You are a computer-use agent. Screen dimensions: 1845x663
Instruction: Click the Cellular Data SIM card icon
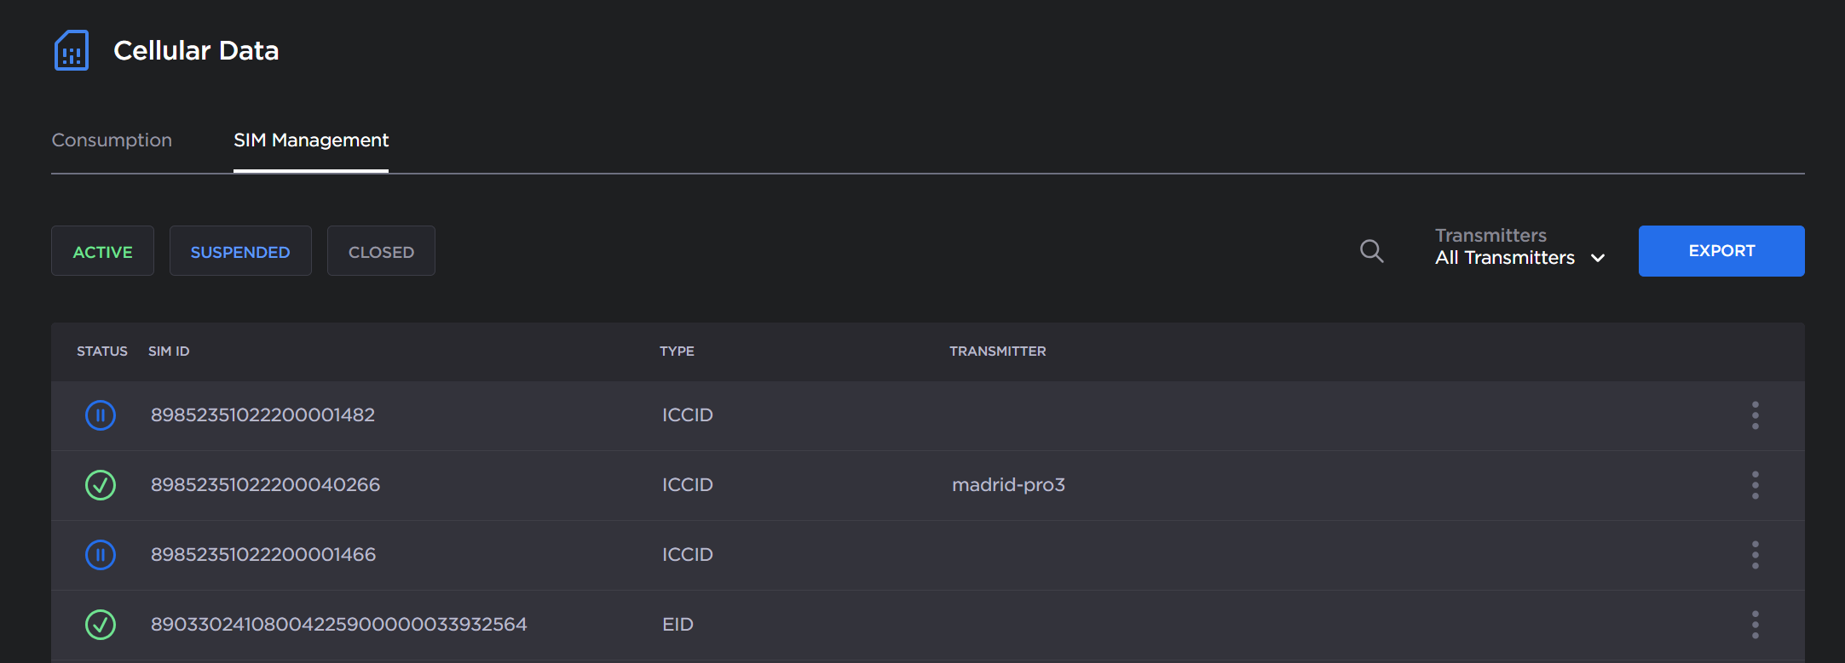(x=72, y=51)
